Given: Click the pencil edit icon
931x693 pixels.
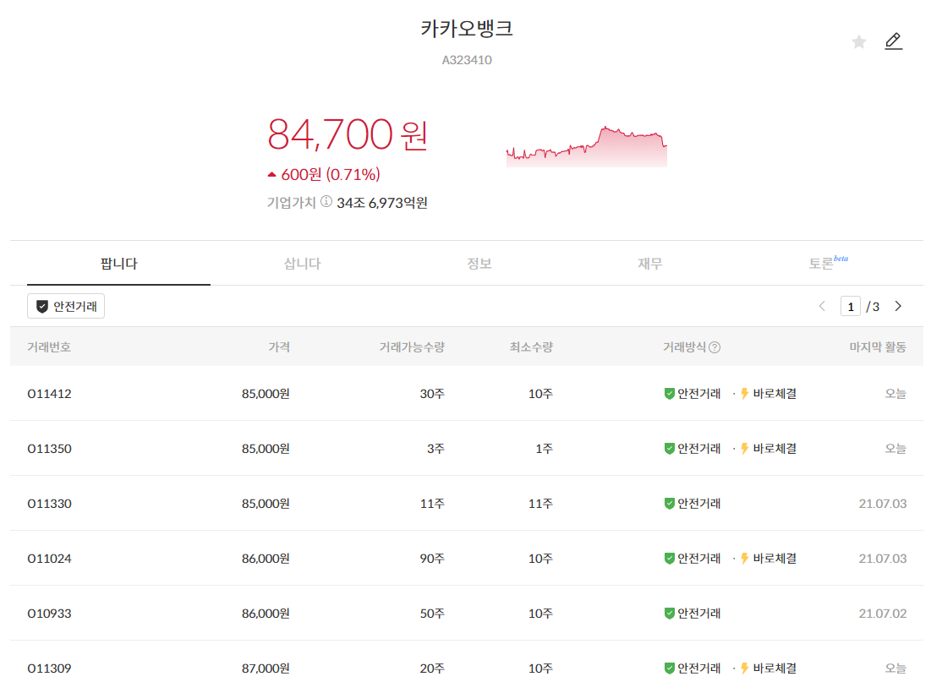Looking at the screenshot, I should [894, 41].
